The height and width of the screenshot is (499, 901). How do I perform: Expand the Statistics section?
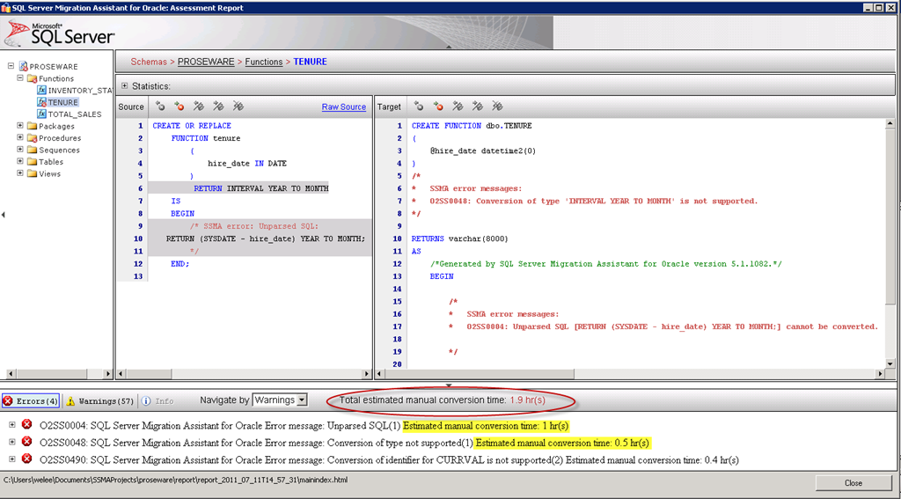[x=125, y=85]
